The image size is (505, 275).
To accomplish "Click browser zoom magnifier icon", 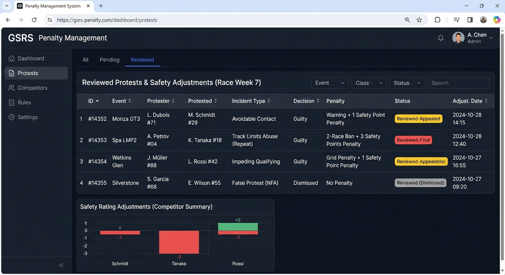I will coord(407,20).
